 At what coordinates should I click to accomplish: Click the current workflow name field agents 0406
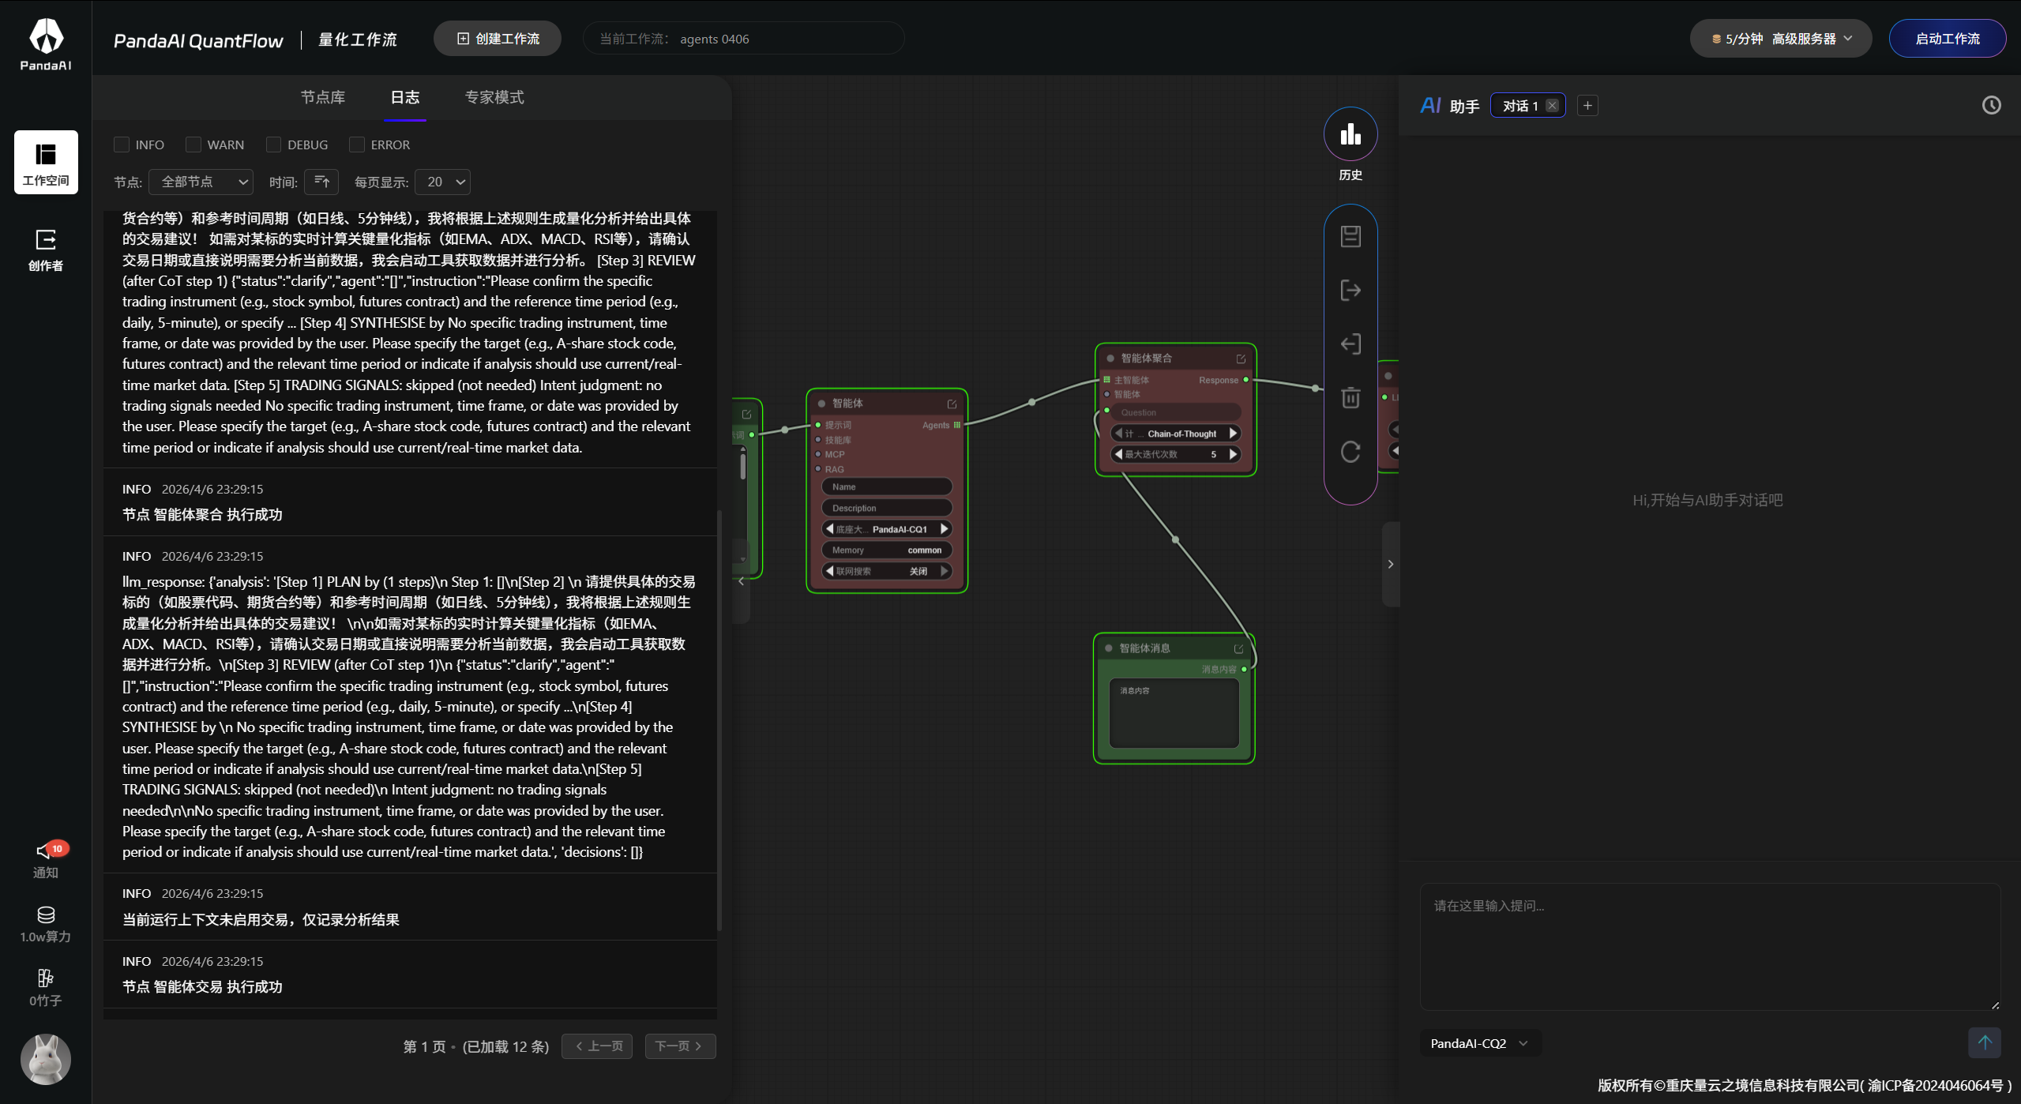click(744, 39)
